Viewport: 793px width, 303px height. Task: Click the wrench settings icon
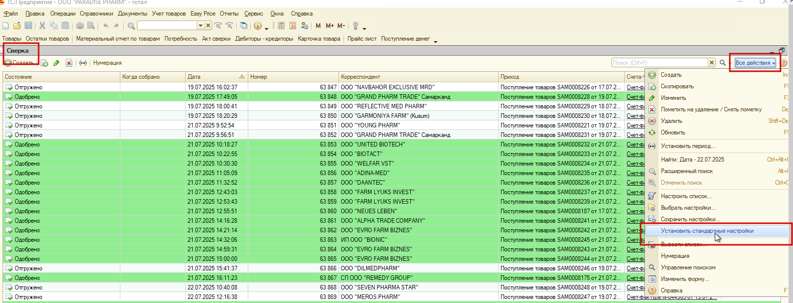[x=356, y=26]
